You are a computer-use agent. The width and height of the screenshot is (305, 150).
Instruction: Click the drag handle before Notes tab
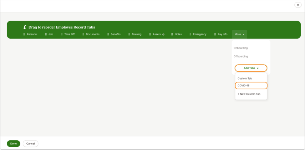pos(172,34)
